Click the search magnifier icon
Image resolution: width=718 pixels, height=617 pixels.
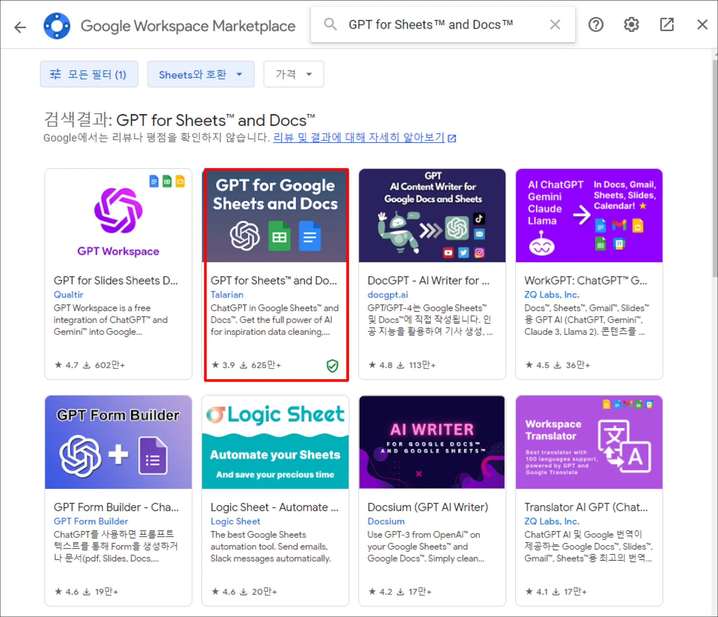[x=330, y=24]
